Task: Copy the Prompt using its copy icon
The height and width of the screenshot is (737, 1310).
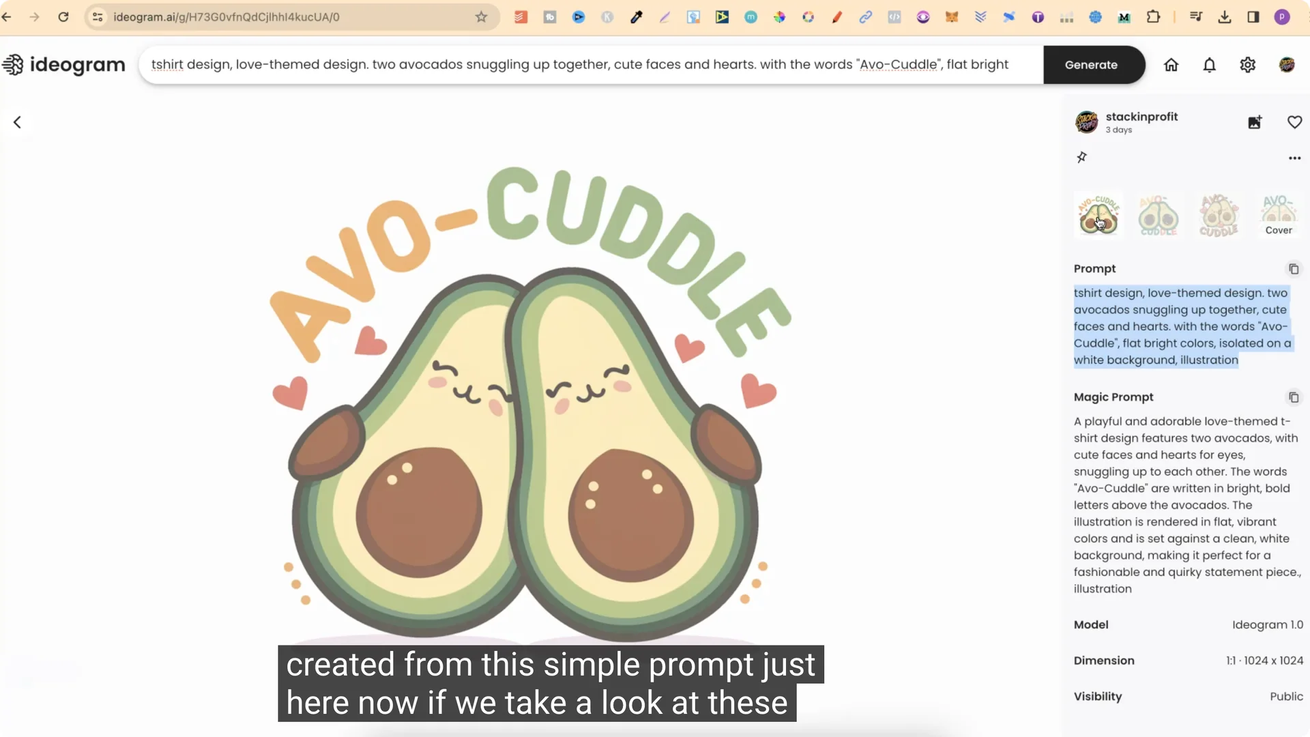Action: coord(1294,269)
